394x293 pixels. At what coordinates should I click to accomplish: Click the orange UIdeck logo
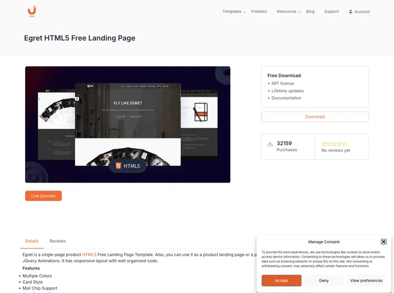click(32, 11)
